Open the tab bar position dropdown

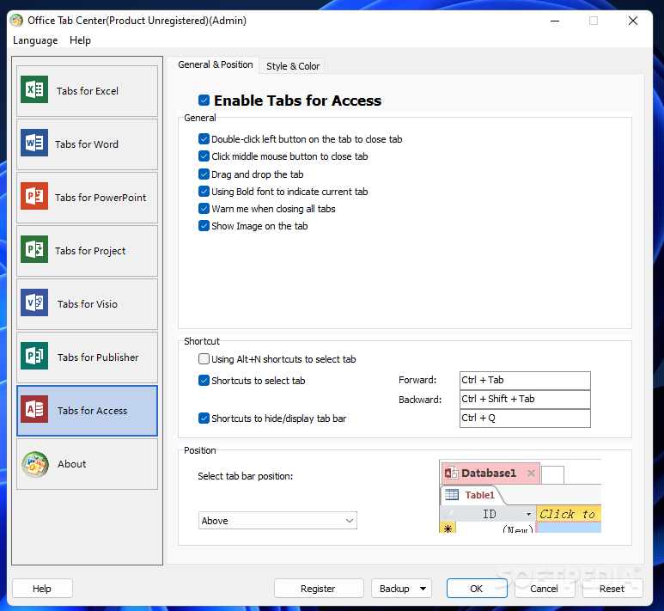pos(277,520)
